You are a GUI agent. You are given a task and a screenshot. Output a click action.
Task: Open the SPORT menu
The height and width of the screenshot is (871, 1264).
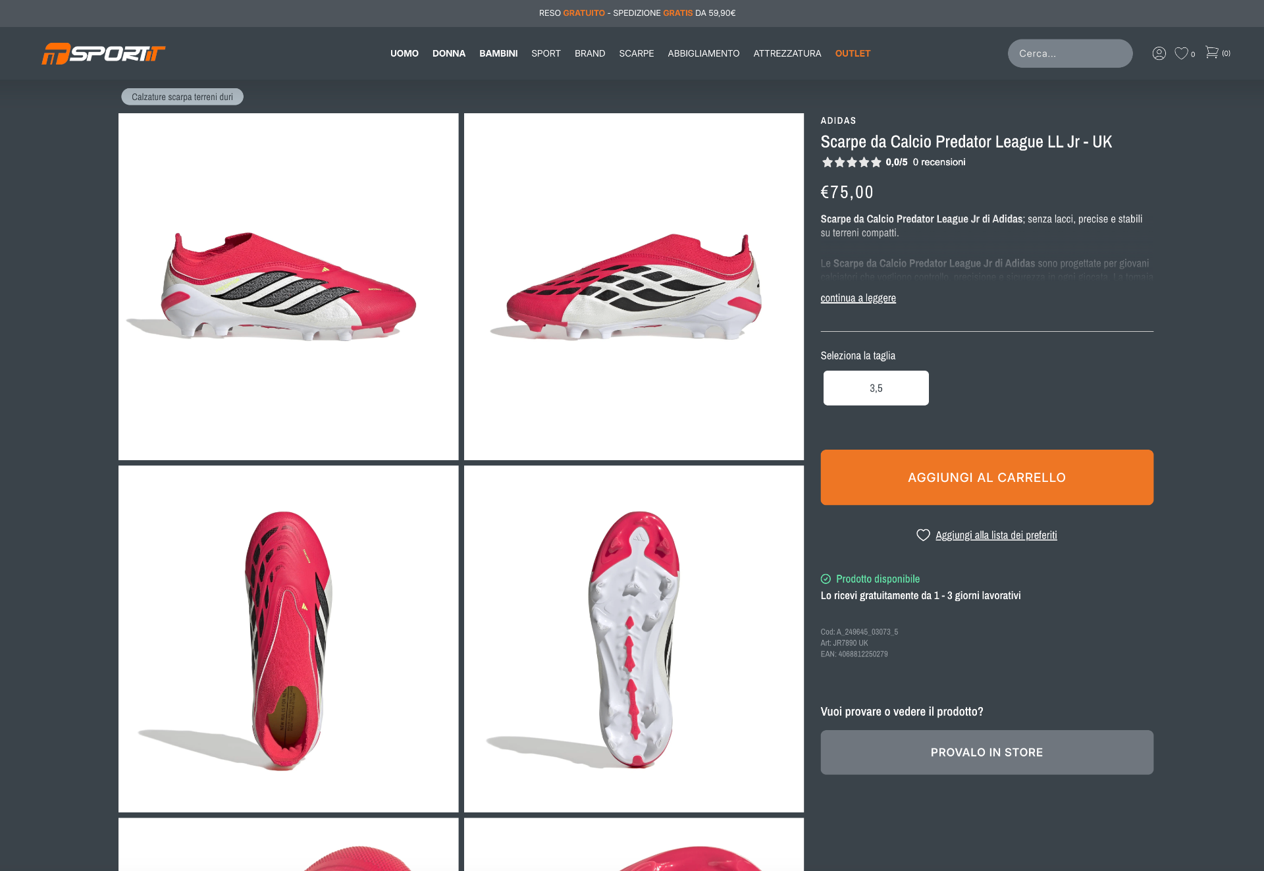point(546,53)
